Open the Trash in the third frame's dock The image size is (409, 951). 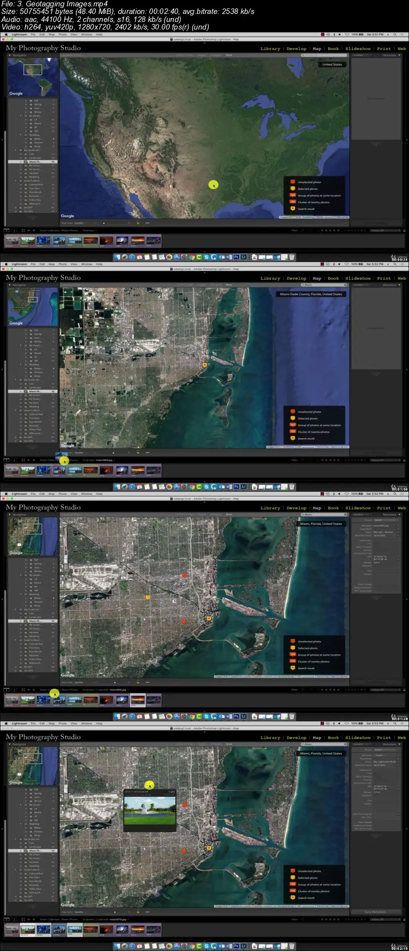pos(292,717)
